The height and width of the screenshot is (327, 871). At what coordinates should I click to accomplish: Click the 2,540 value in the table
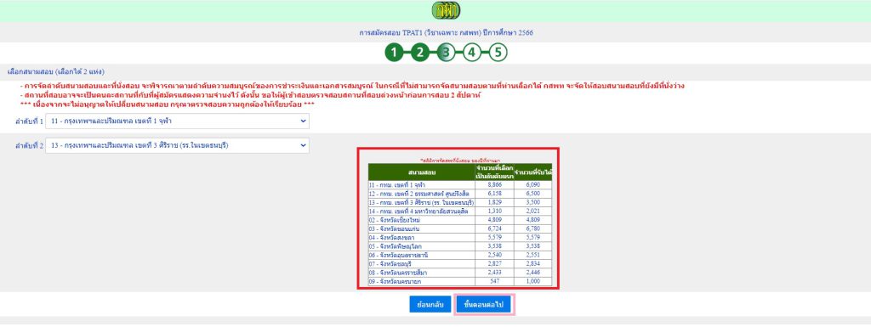(494, 256)
